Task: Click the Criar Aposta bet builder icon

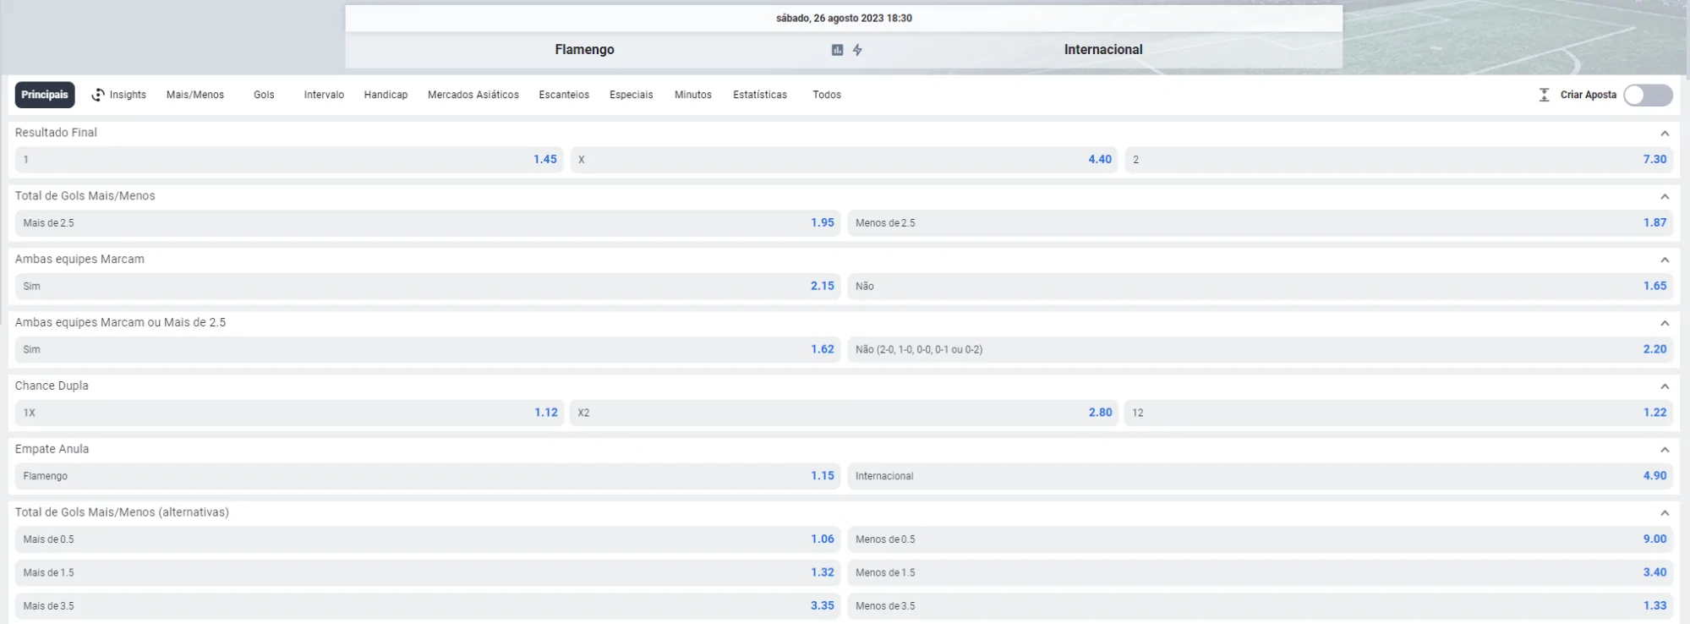Action: point(1544,95)
